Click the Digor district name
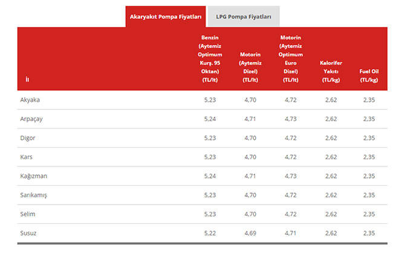The width and height of the screenshot is (393, 253). pyautogui.click(x=28, y=138)
